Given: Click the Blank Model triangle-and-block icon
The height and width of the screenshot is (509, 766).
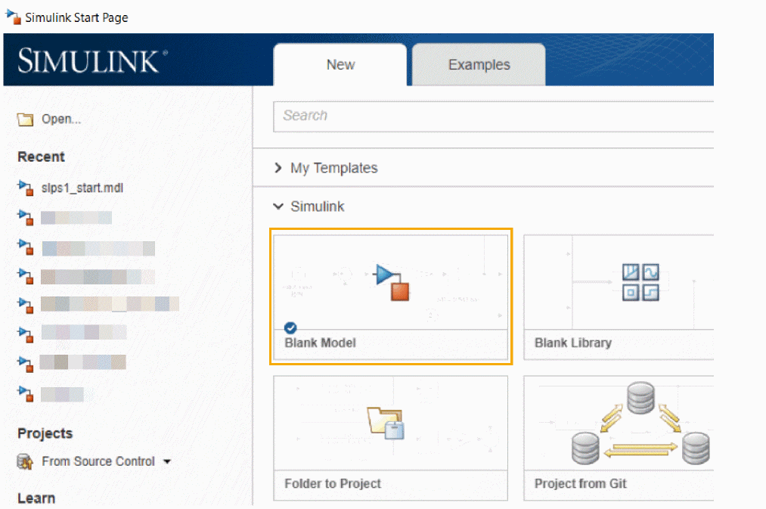Looking at the screenshot, I should (x=391, y=282).
